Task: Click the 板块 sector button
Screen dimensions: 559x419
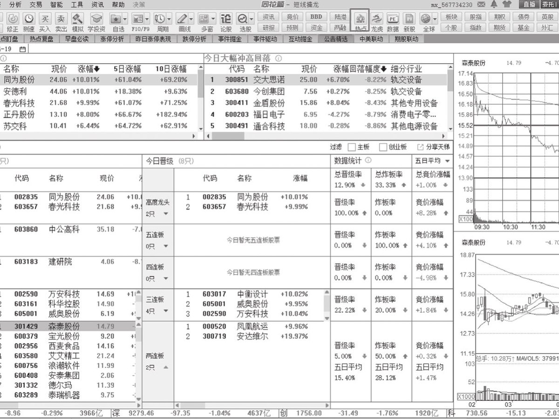Action: (x=451, y=17)
